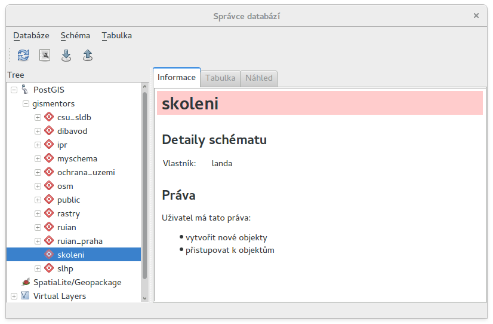493x324 pixels.
Task: Select the SpatiaLite/Geopackage tree item
Action: coord(78,282)
